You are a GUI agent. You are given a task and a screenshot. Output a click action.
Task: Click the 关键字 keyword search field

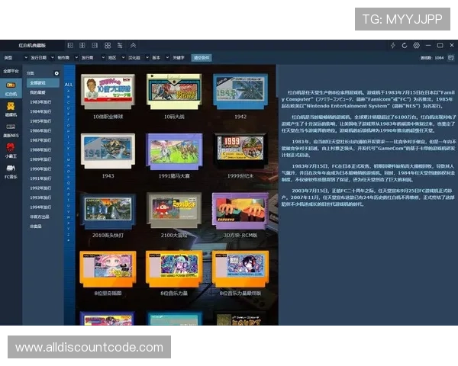[x=180, y=57]
